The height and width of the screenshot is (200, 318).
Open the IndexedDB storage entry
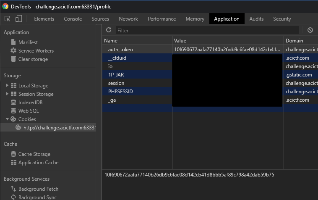click(30, 103)
